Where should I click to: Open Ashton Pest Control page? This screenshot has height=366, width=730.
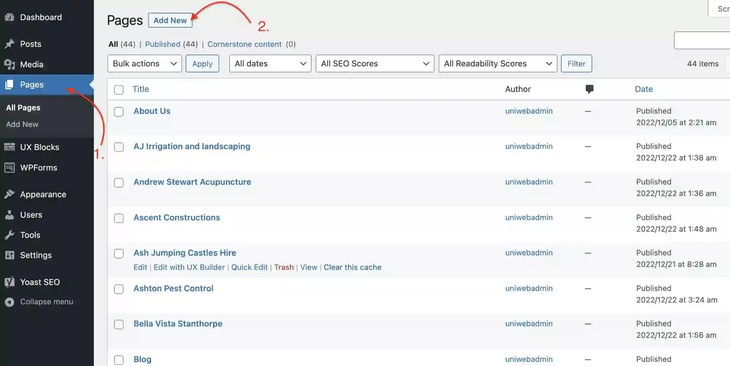tap(173, 288)
